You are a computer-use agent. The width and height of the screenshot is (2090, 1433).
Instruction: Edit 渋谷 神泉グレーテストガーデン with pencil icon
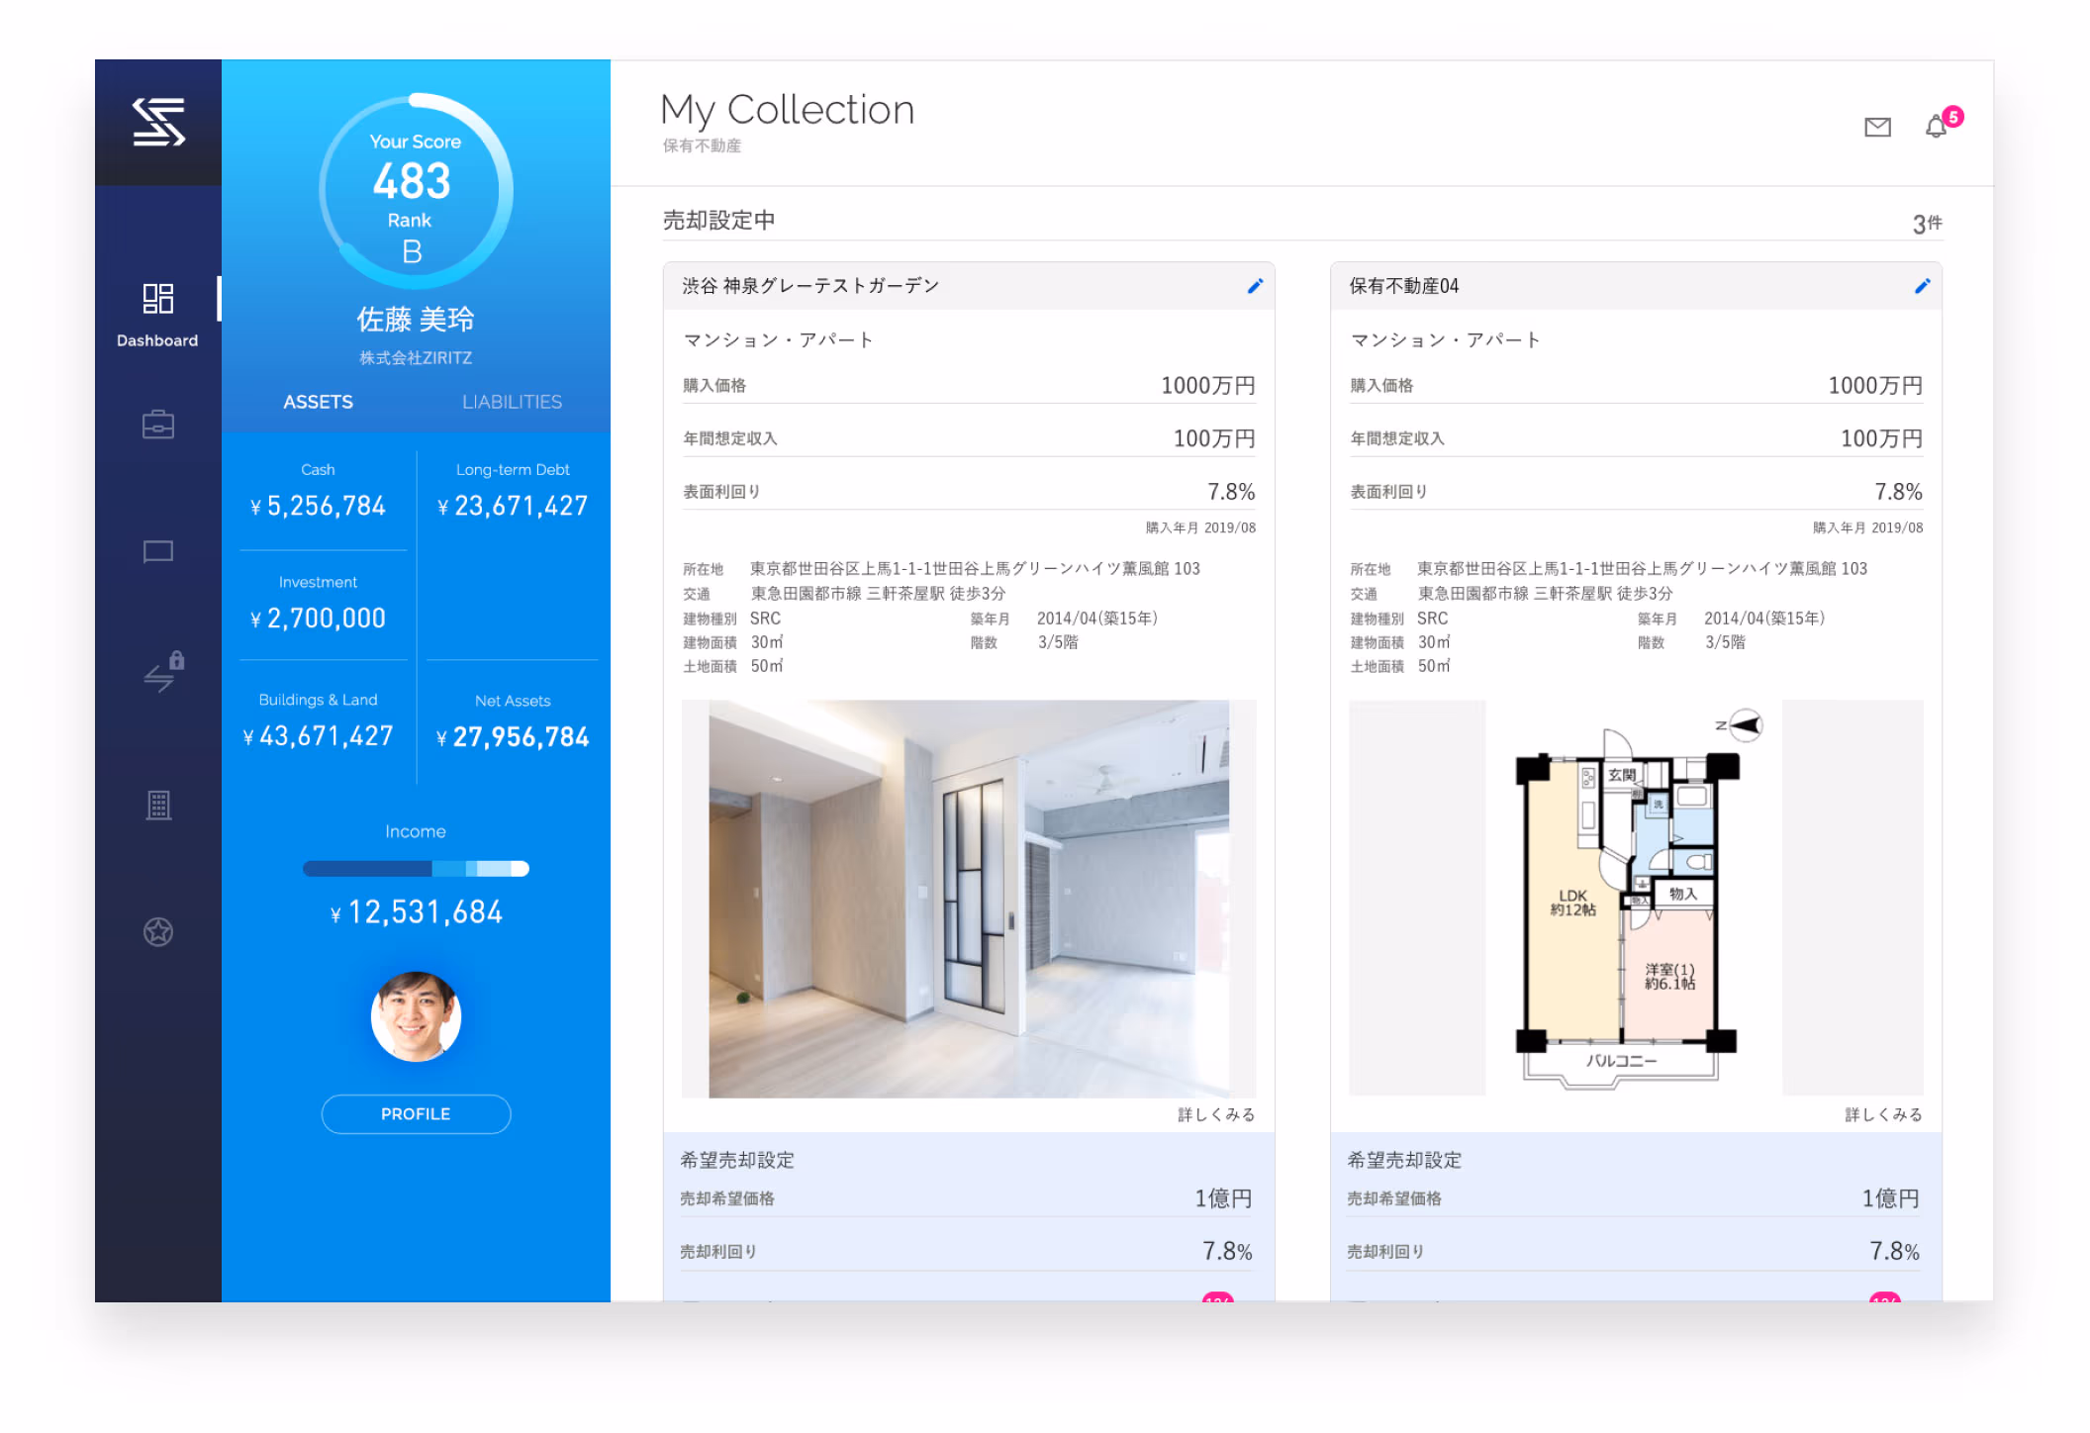[1255, 286]
